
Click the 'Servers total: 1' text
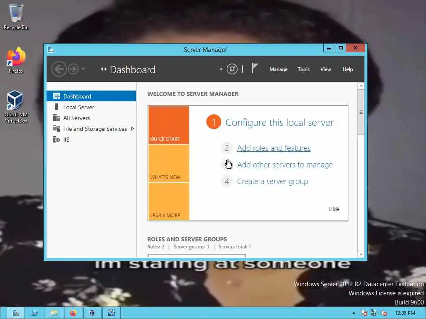[235, 247]
